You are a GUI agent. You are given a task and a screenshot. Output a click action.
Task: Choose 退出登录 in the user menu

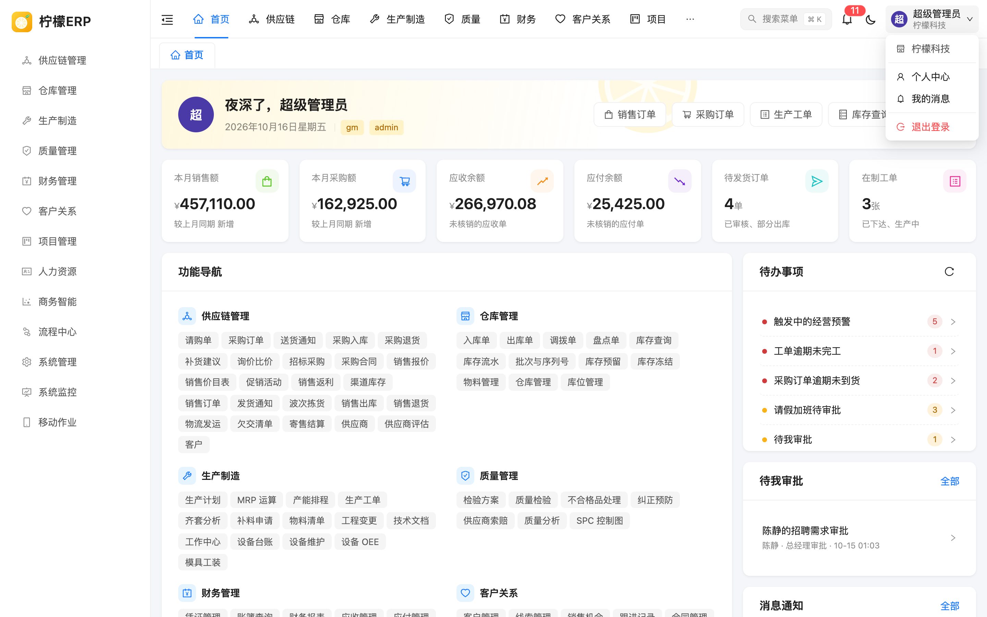click(931, 127)
